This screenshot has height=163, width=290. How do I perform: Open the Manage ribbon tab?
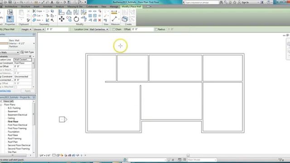[114, 6]
